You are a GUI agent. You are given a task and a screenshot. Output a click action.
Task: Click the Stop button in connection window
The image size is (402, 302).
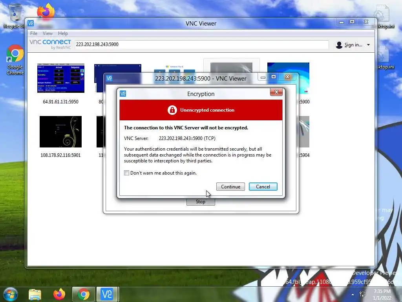[x=201, y=202]
